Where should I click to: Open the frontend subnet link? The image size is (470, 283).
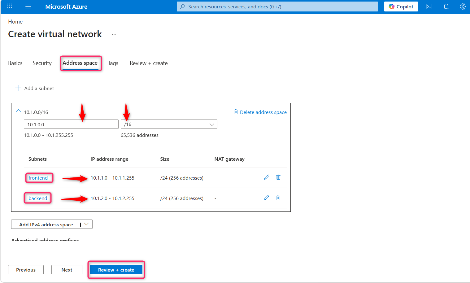[x=38, y=178]
